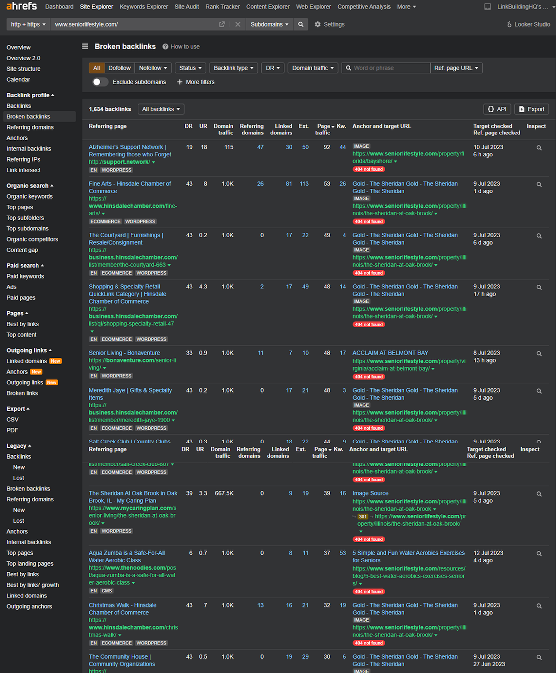This screenshot has width=556, height=673.
Task: Click the screen icon beside LinkBuildingHQ's
Action: [x=488, y=7]
